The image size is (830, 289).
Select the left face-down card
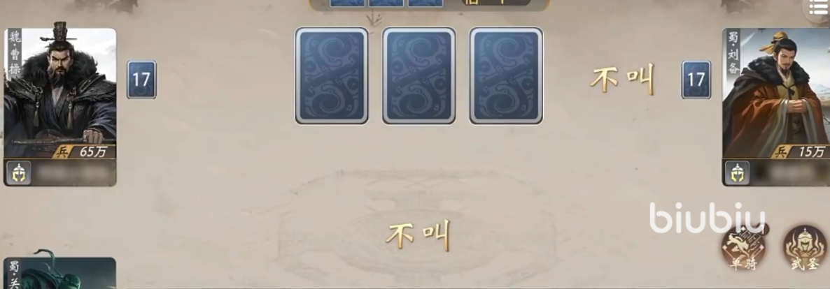331,75
